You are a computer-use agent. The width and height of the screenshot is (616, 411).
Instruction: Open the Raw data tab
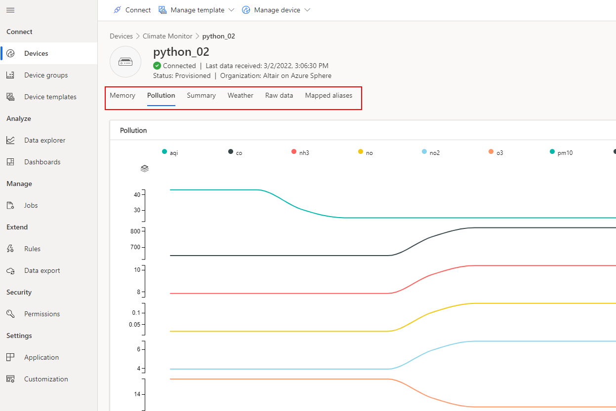click(279, 95)
